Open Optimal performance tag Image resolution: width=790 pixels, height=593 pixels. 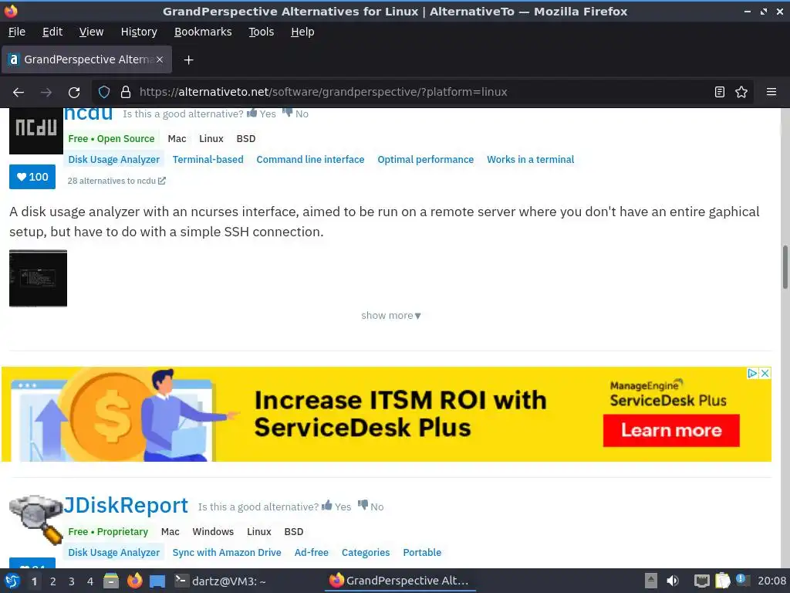coord(426,159)
